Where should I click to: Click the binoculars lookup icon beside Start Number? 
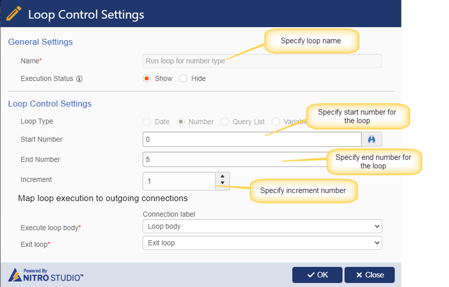[x=372, y=139]
